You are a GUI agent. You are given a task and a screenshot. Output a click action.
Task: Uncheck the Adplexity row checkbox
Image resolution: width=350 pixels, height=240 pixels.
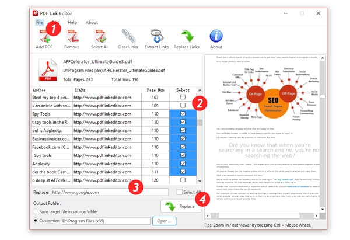183,163
